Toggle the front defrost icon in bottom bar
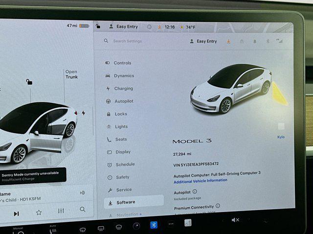 [x=101, y=229]
